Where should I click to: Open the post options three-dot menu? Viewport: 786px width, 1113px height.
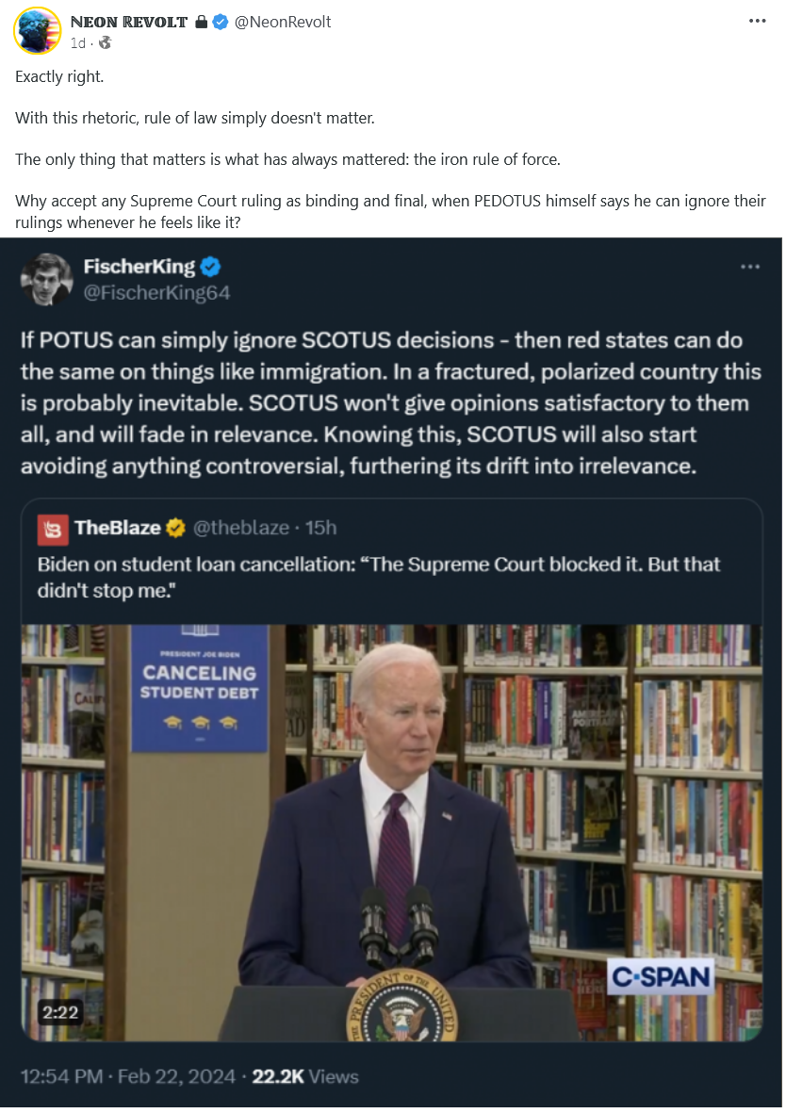759,21
